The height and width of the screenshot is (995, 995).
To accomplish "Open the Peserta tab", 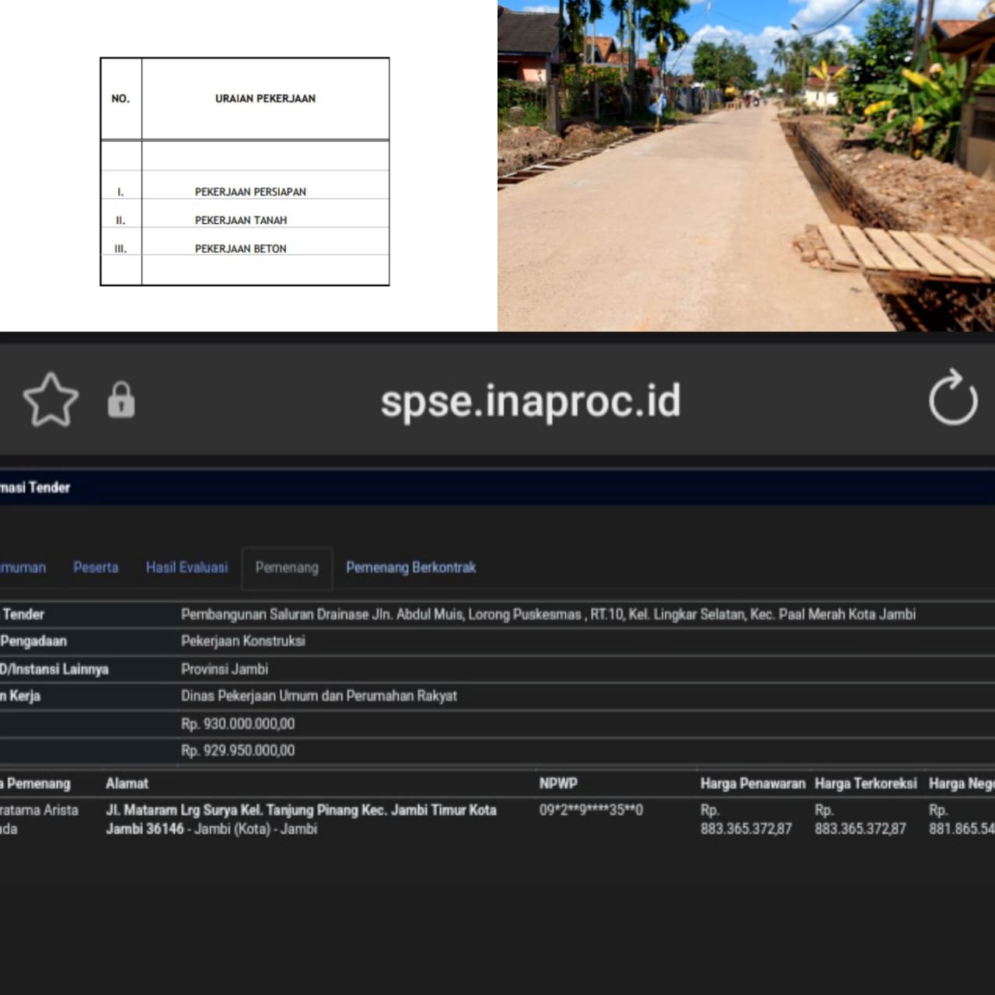I will tap(96, 567).
